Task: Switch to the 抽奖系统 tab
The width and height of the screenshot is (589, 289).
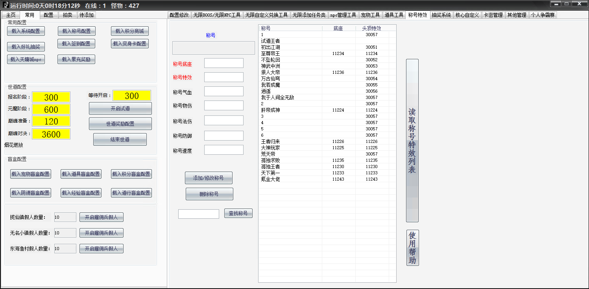Action: 441,15
